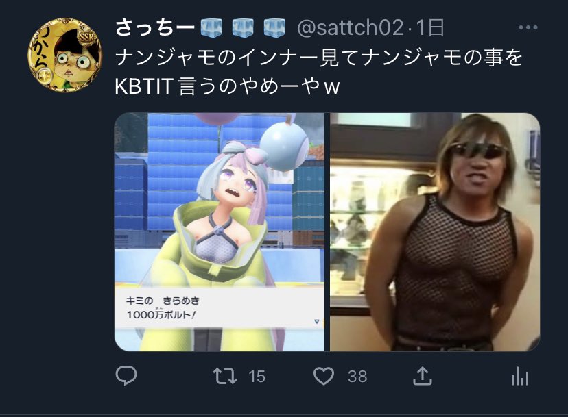Open the reply speech bubble icon

coord(126,375)
